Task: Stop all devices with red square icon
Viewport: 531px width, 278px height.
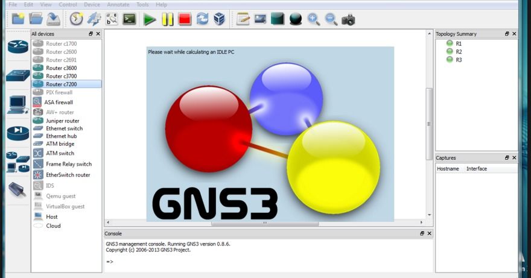Action: coord(185,19)
